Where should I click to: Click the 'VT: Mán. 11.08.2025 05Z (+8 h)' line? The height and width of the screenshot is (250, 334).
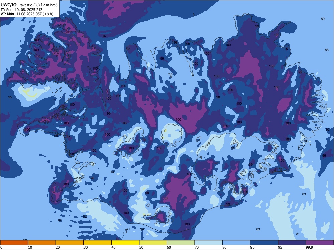click(27, 14)
